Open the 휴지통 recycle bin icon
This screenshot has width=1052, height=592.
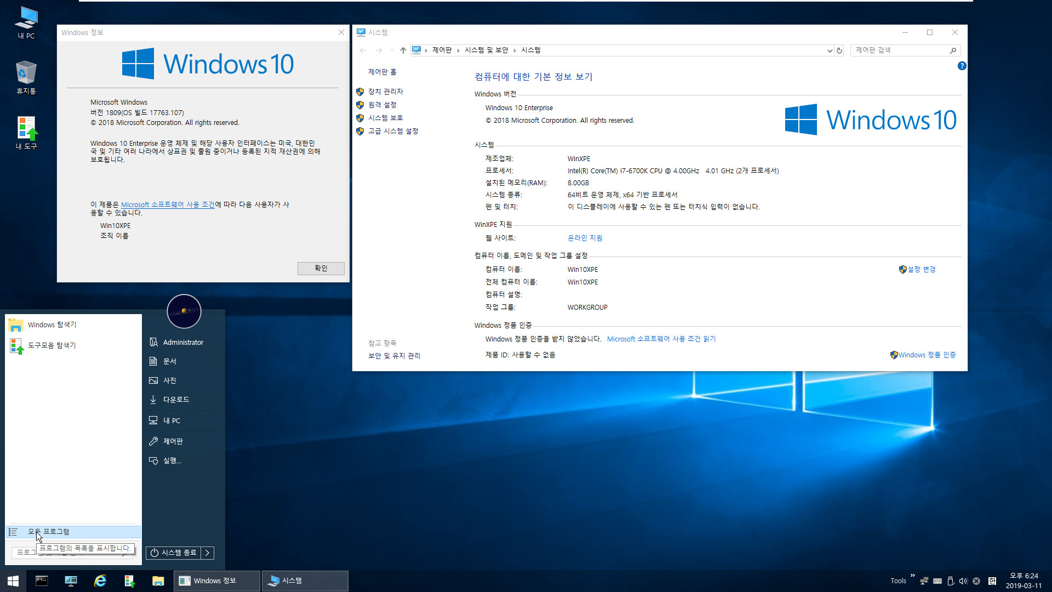26,78
